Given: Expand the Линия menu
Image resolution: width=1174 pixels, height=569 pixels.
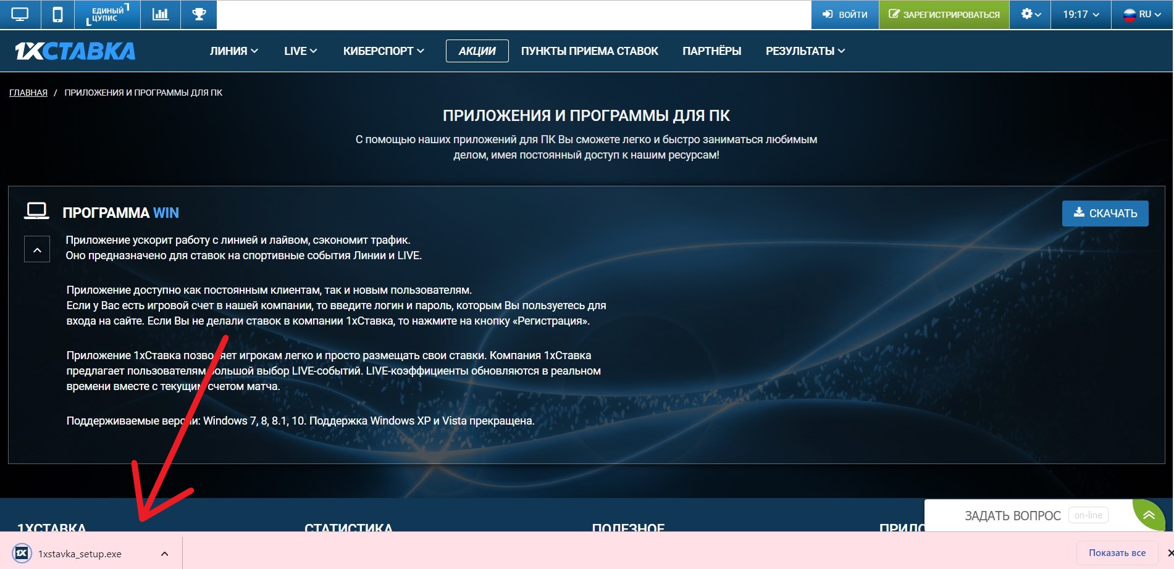Looking at the screenshot, I should [x=233, y=51].
